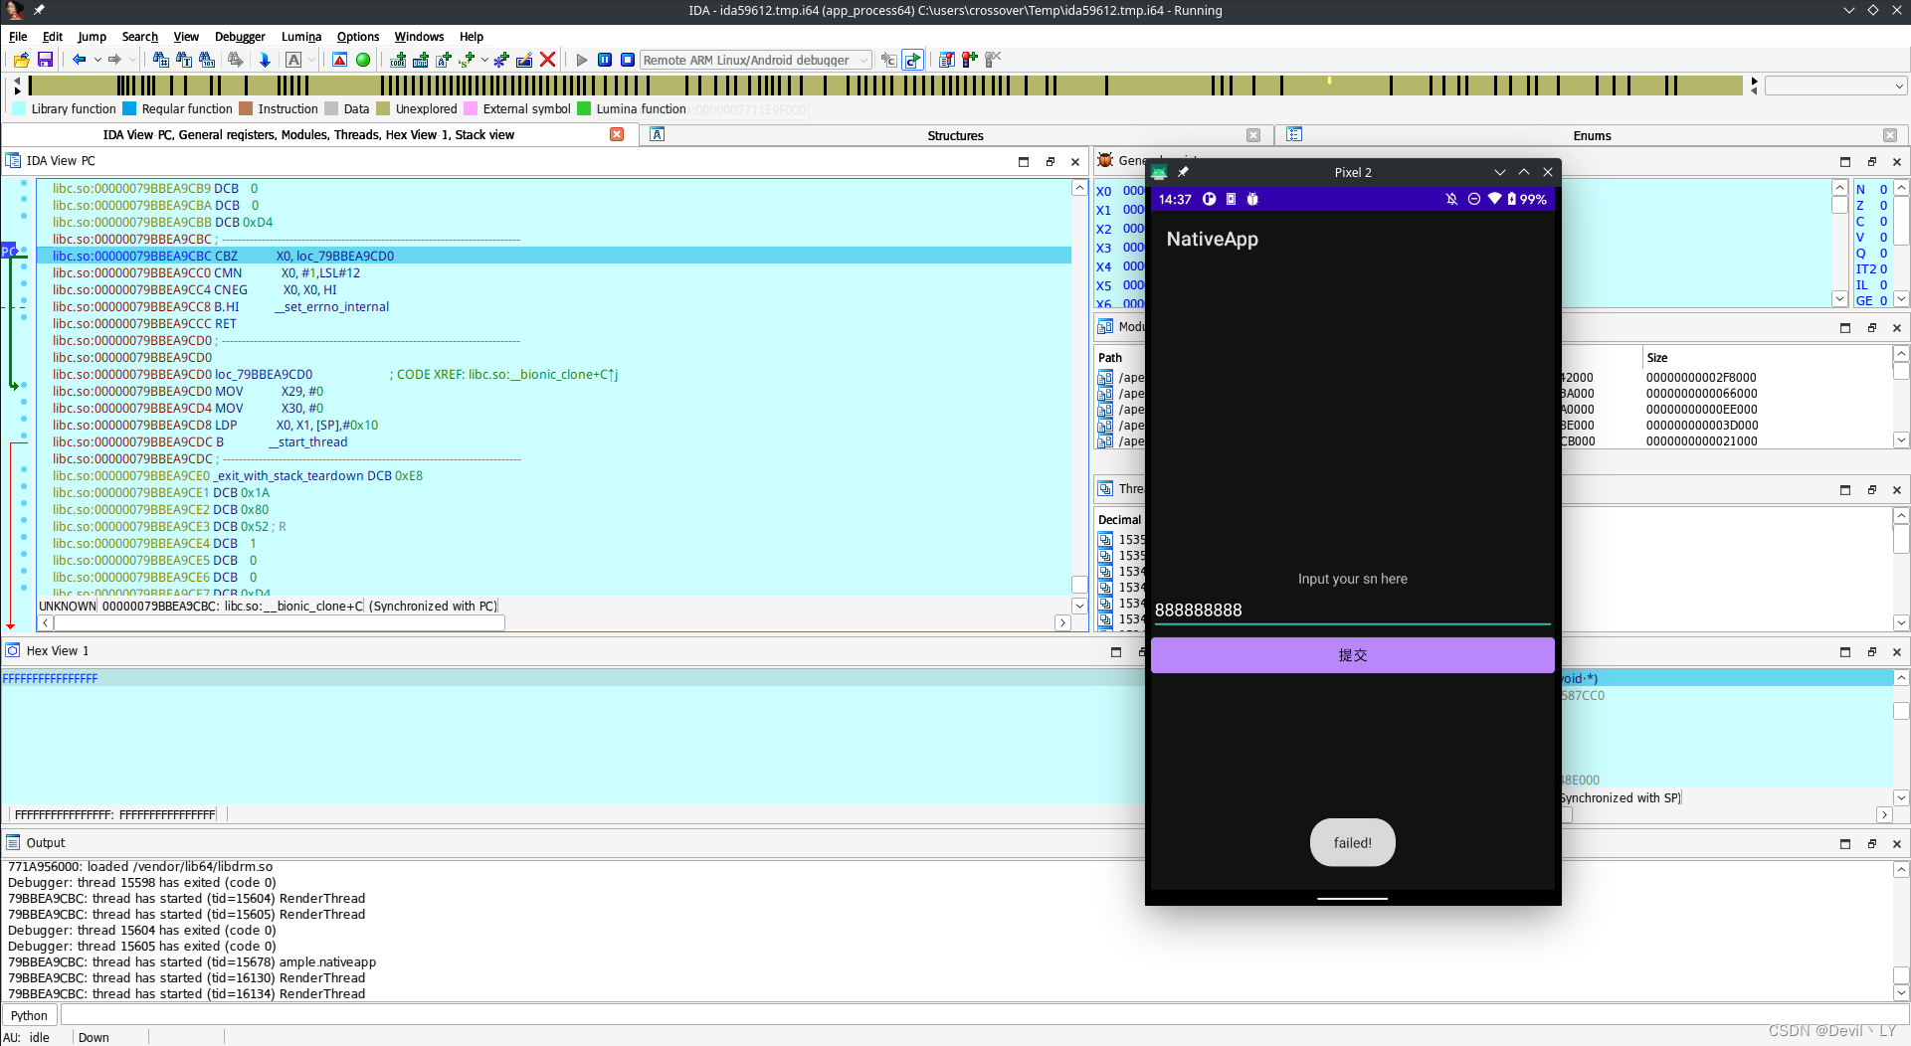The width and height of the screenshot is (1911, 1046).
Task: Terminate the process with the stop button
Action: pos(628,60)
